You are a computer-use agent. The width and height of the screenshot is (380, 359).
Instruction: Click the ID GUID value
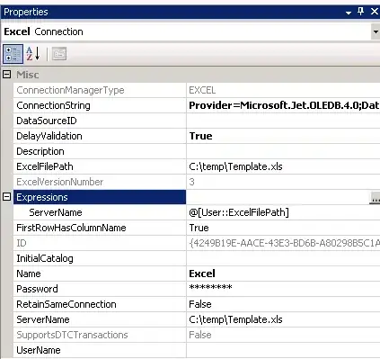[285, 243]
